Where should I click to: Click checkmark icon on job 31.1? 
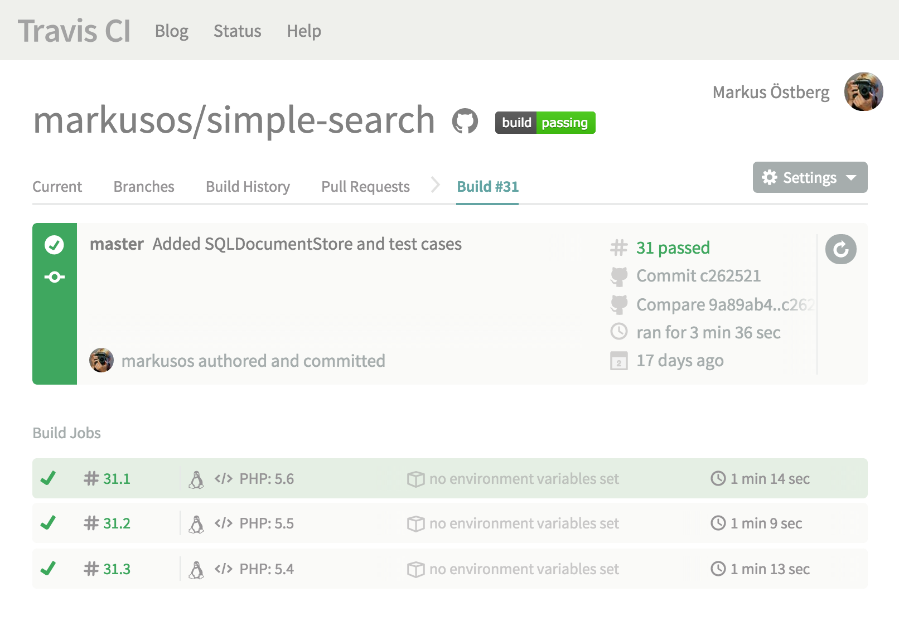coord(48,478)
